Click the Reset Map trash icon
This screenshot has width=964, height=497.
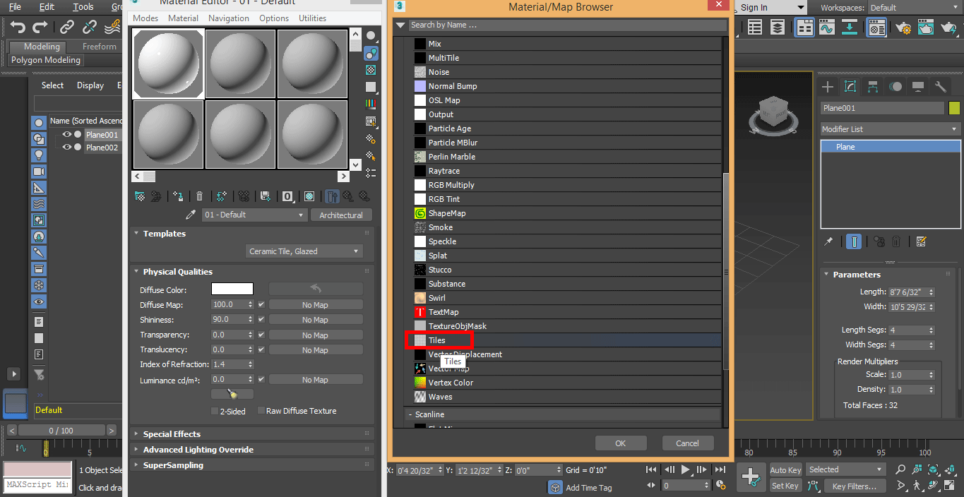coord(200,196)
